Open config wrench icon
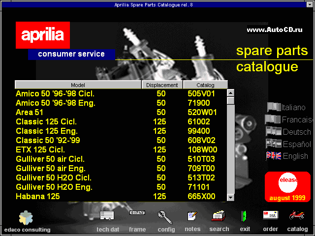 165,217
